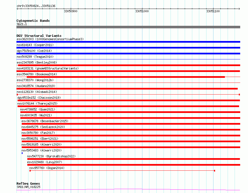Click esv2738370 (Wong2012b) label
This screenshot has height=193, width=248.
pos(35,80)
